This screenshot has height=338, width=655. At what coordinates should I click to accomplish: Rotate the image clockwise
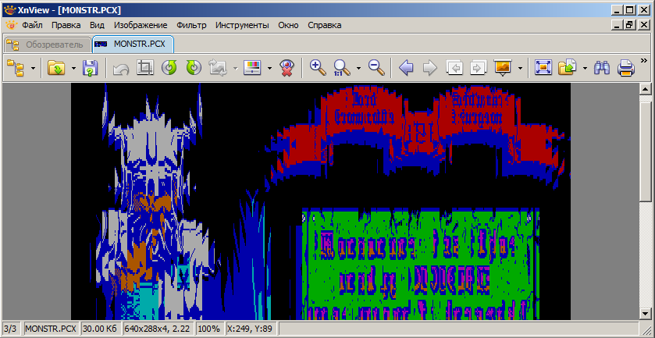pyautogui.click(x=194, y=67)
